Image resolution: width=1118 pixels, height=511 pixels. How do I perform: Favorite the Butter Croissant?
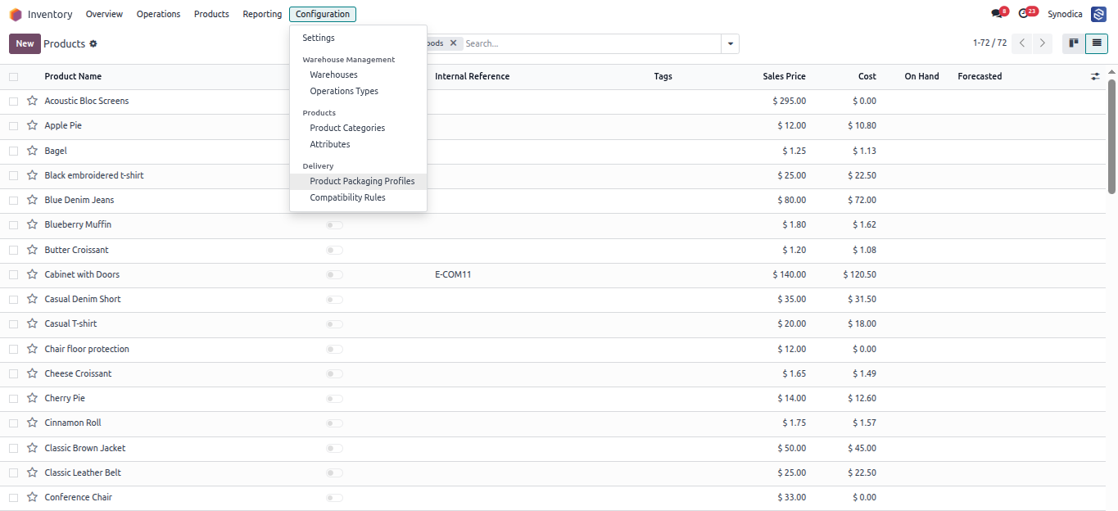click(x=32, y=250)
